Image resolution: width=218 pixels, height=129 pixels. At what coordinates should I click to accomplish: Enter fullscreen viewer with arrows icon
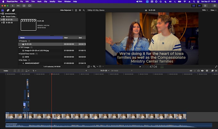pyautogui.click(x=216, y=67)
